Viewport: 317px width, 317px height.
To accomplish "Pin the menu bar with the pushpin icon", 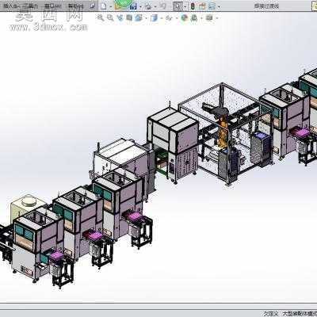I will (93, 6).
